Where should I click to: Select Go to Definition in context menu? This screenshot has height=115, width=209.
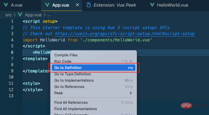click(68, 68)
